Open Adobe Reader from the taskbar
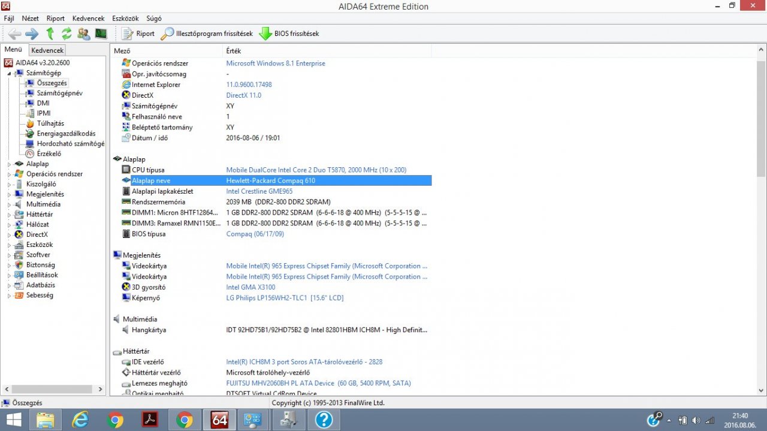767x431 pixels. 150,420
